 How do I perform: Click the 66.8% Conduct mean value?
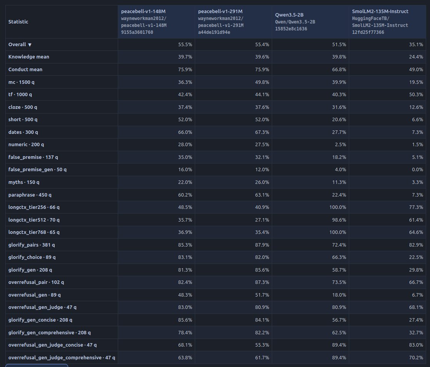click(x=339, y=69)
